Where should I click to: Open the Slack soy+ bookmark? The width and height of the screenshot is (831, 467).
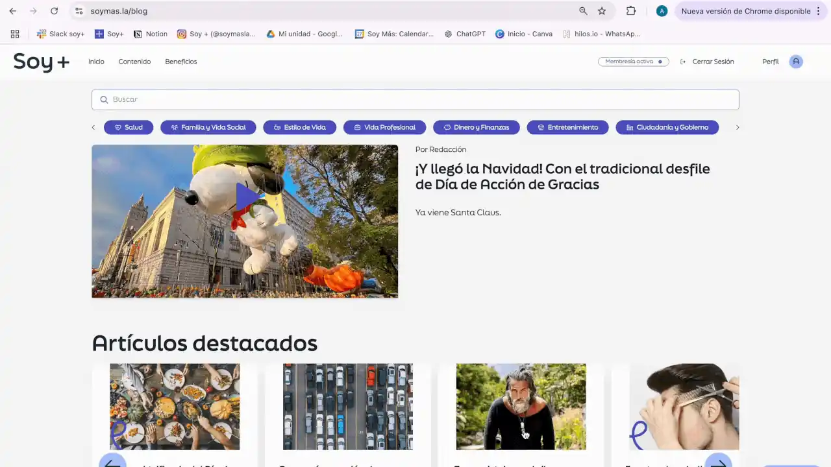(61, 34)
